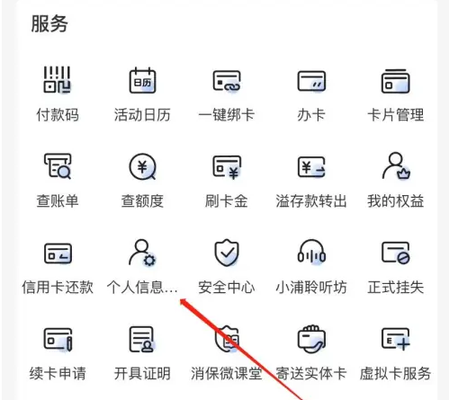
Task: Tap the 溢存款转出 transfer-out icon
Action: coord(311,166)
